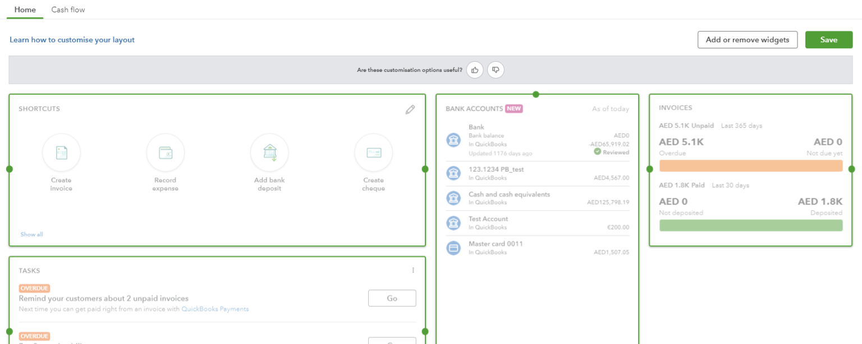This screenshot has width=862, height=344.
Task: Select the Home tab
Action: pos(25,10)
